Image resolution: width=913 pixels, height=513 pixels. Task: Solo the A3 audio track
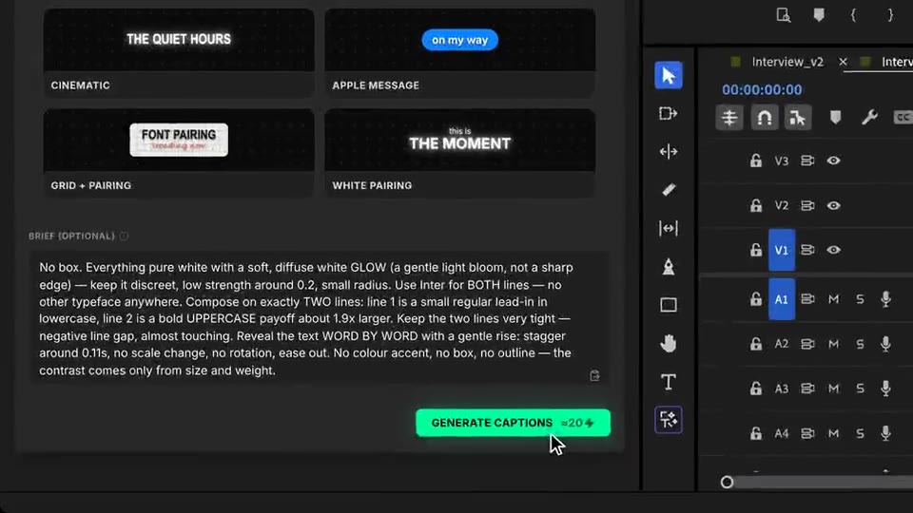click(x=860, y=389)
